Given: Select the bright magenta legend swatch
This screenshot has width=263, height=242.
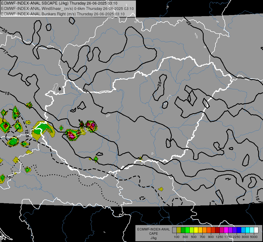Looking at the screenshot, I should coord(226,230).
